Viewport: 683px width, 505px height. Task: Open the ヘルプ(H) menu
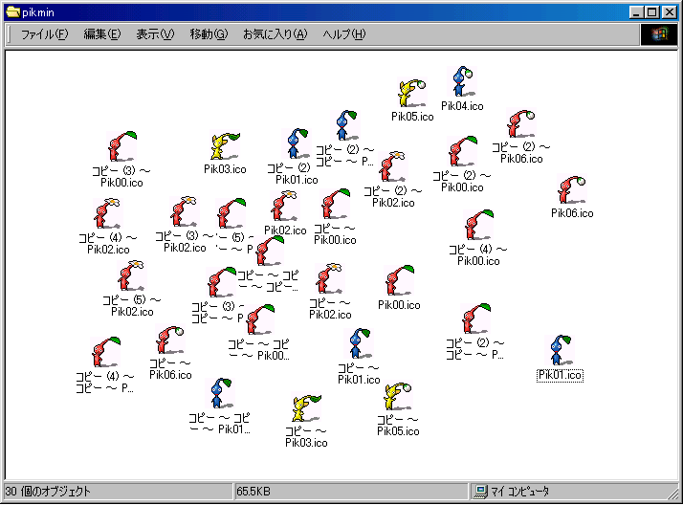tap(344, 34)
